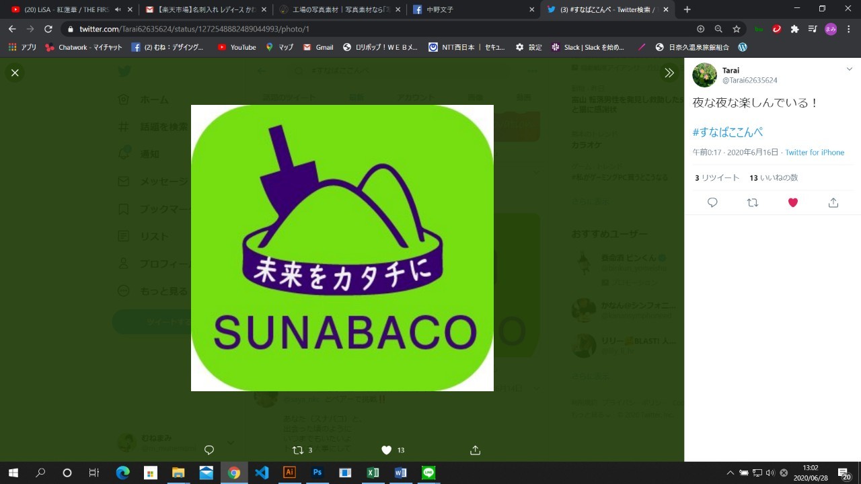Screen dimensions: 861x484
Task: Open the tweet options dropdown chevron
Action: (849, 69)
